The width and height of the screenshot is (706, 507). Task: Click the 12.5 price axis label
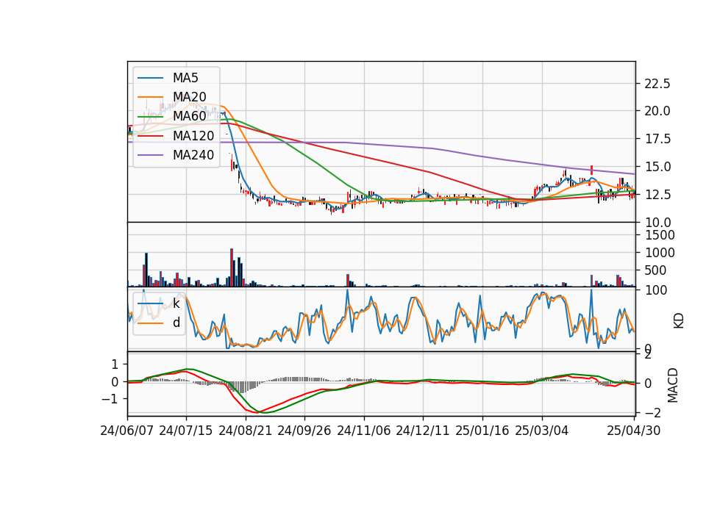[657, 195]
